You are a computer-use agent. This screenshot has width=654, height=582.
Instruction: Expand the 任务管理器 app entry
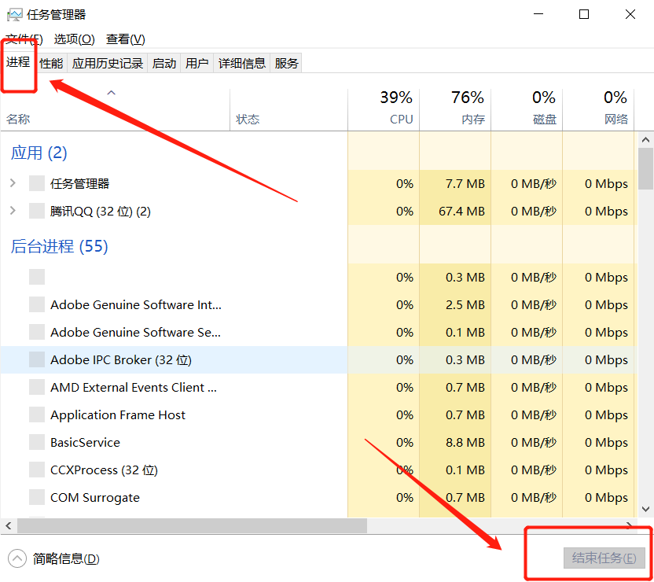click(13, 183)
